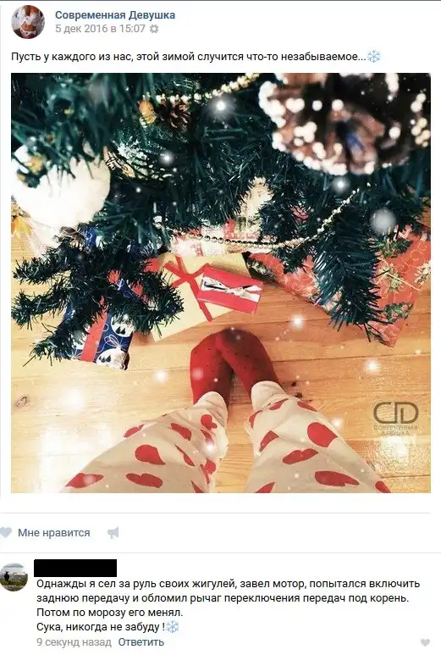Click the snowflake emoji after забуду
441x655 pixels.
(172, 626)
